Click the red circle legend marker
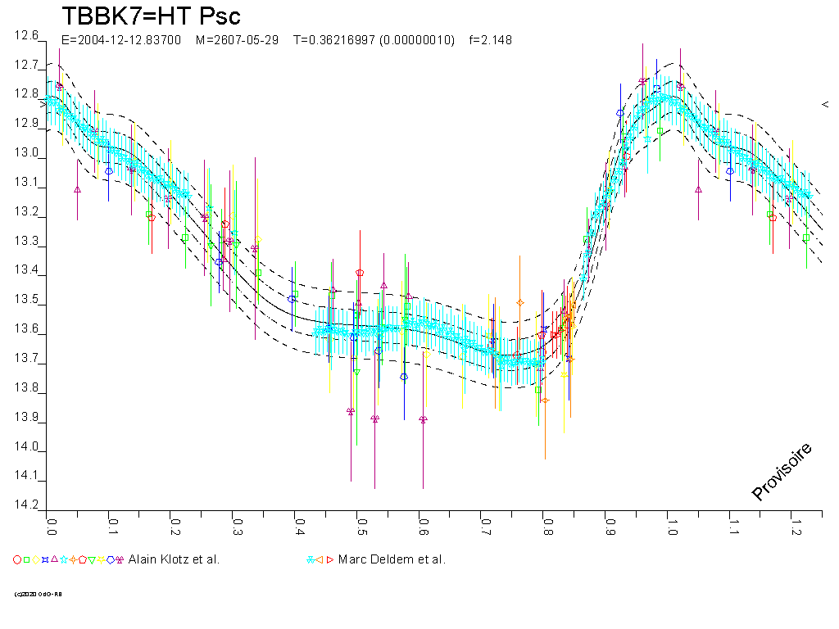This screenshot has height=629, width=839. point(17,559)
